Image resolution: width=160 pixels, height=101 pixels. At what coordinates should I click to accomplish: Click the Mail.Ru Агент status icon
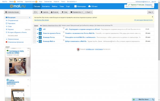pyautogui.click(x=134, y=99)
